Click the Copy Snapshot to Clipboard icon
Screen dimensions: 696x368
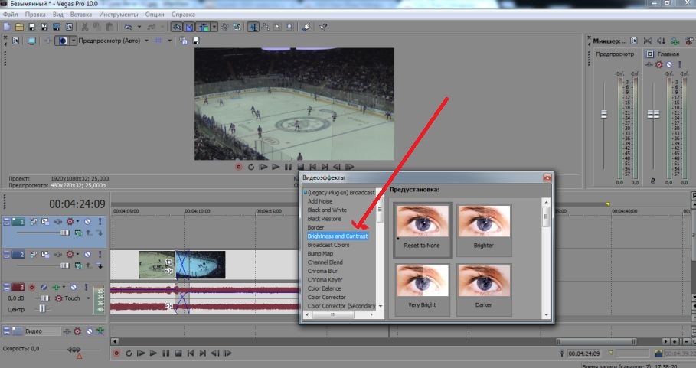tap(183, 41)
